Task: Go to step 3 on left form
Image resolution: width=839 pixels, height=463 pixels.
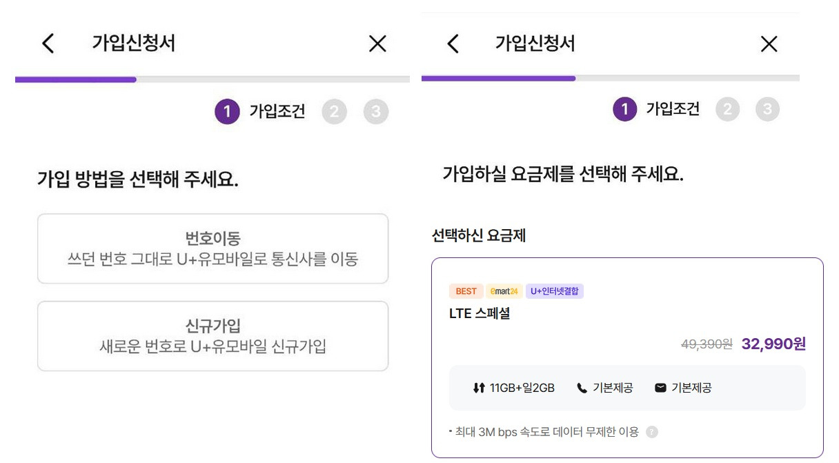Action: coord(376,111)
